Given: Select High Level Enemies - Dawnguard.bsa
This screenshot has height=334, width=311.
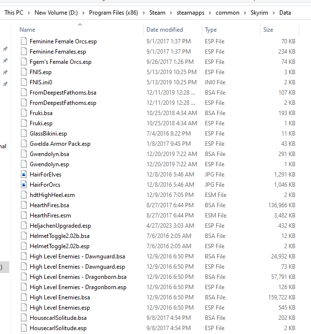Looking at the screenshot, I should click(x=77, y=256).
